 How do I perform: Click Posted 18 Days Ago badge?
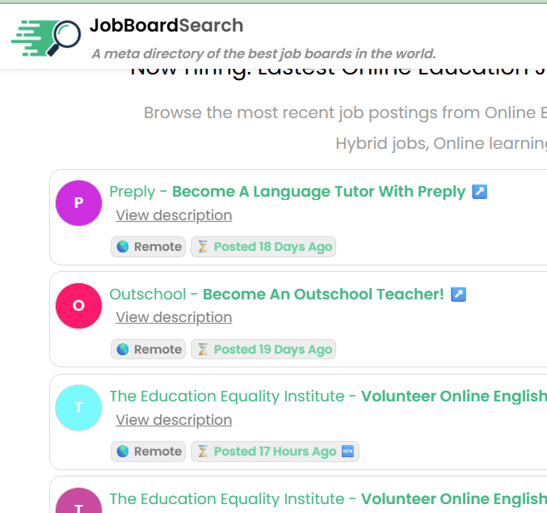click(x=263, y=247)
